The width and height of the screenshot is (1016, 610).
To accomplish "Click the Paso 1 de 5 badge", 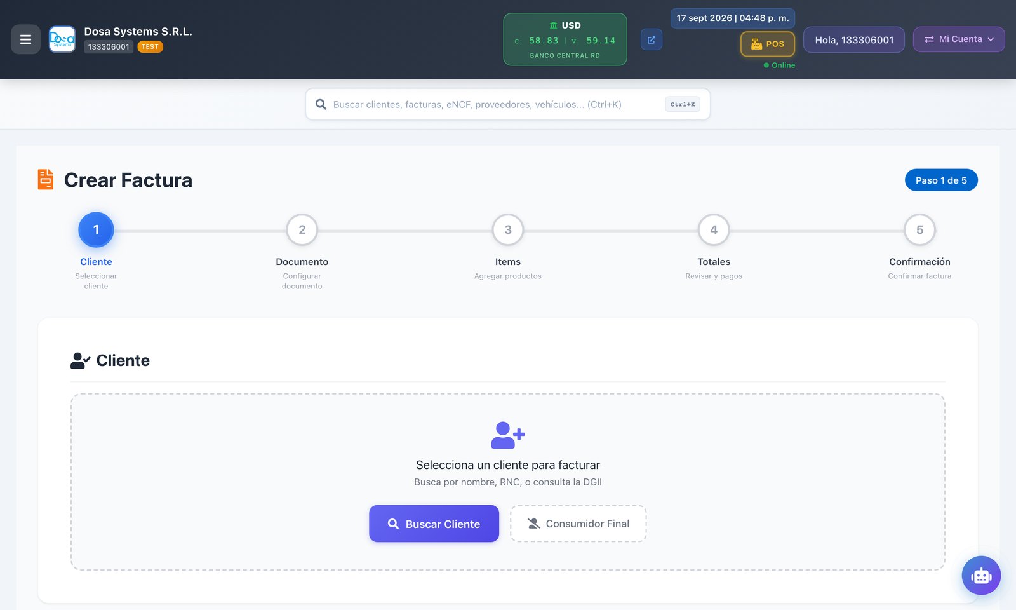I will point(941,180).
